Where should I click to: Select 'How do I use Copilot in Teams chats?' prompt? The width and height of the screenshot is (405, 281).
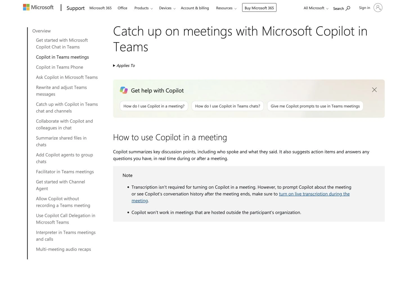coord(228,106)
